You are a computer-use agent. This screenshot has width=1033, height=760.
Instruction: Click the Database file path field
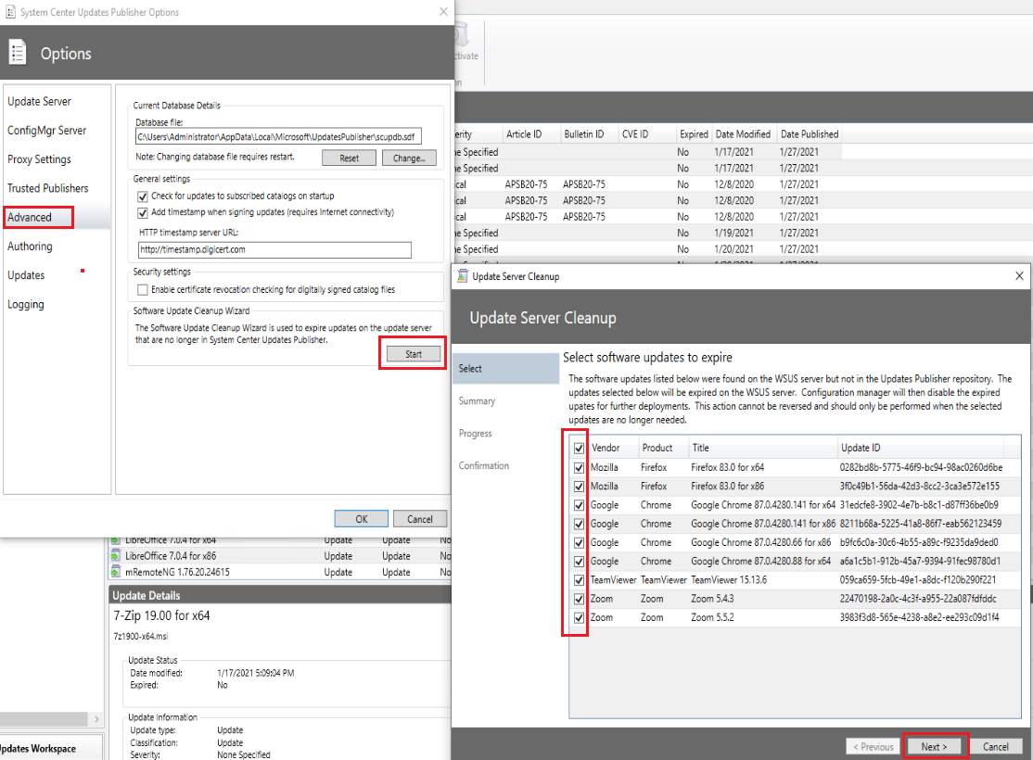[278, 137]
